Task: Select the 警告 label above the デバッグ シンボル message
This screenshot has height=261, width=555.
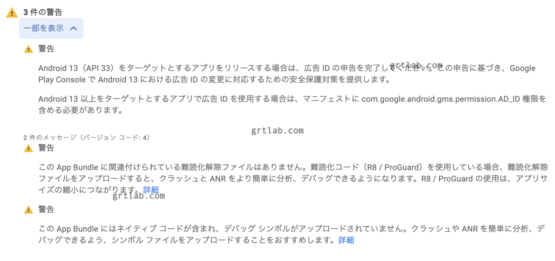Action: click(x=46, y=209)
